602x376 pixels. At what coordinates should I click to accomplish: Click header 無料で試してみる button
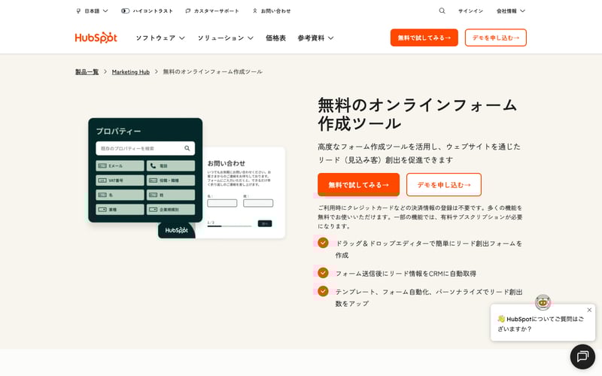[424, 38]
